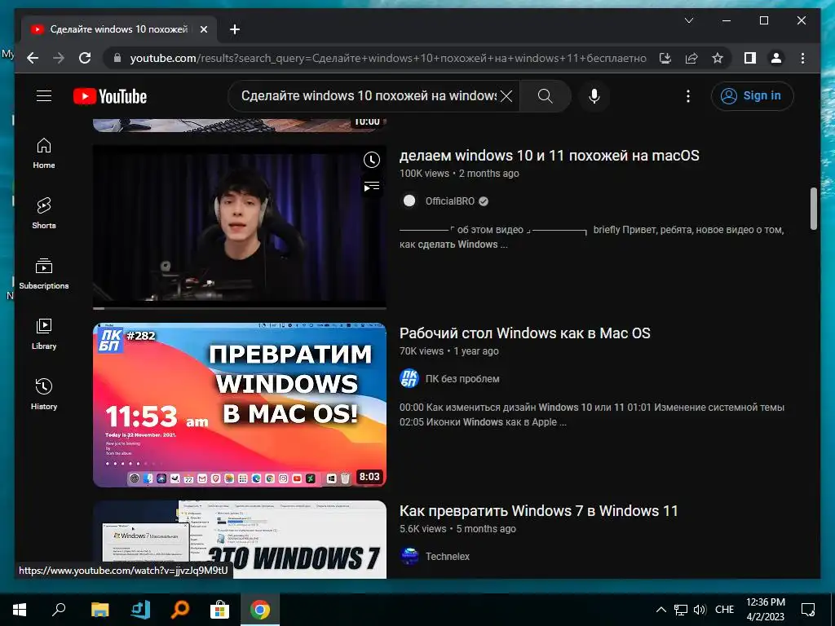This screenshot has width=835, height=626.
Task: Play the ПРЕВРАТИМ WINDOWS В MAC OS thumbnail
Action: [240, 405]
